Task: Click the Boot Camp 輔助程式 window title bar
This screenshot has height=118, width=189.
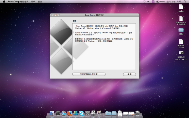Action: point(94,15)
